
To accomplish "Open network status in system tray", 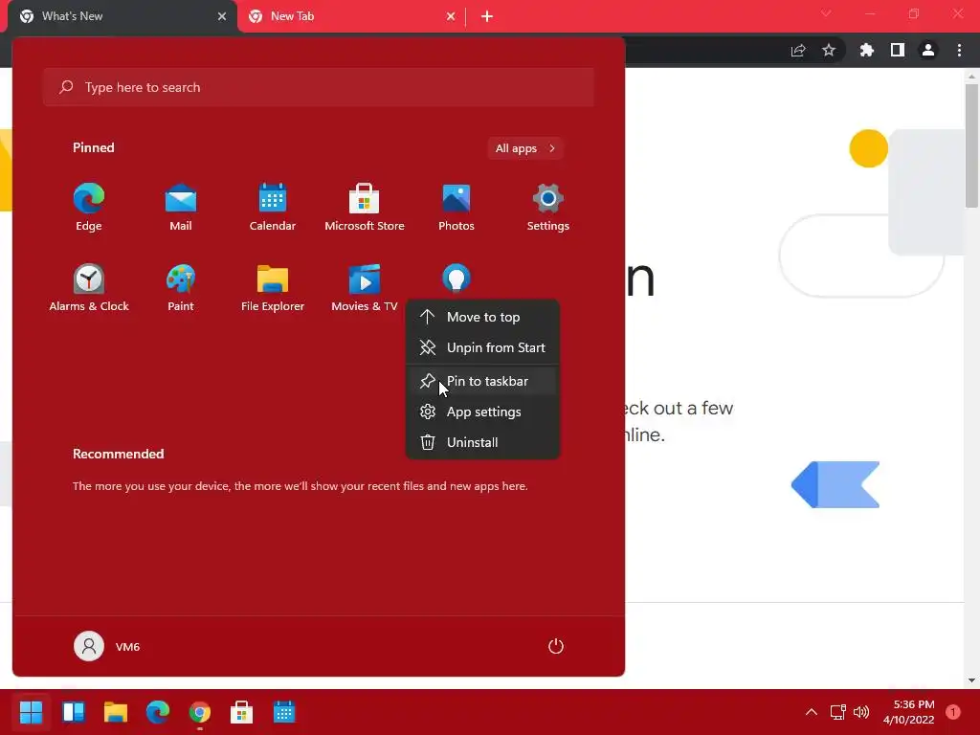I will (837, 712).
